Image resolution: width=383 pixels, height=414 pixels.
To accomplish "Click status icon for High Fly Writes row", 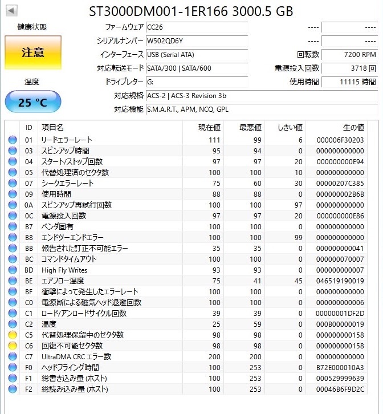I will [x=13, y=270].
